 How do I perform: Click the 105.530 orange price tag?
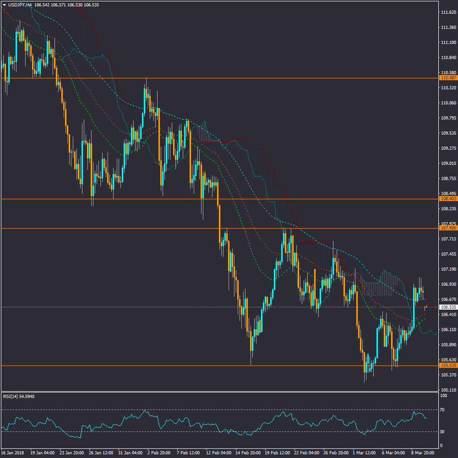pos(448,365)
